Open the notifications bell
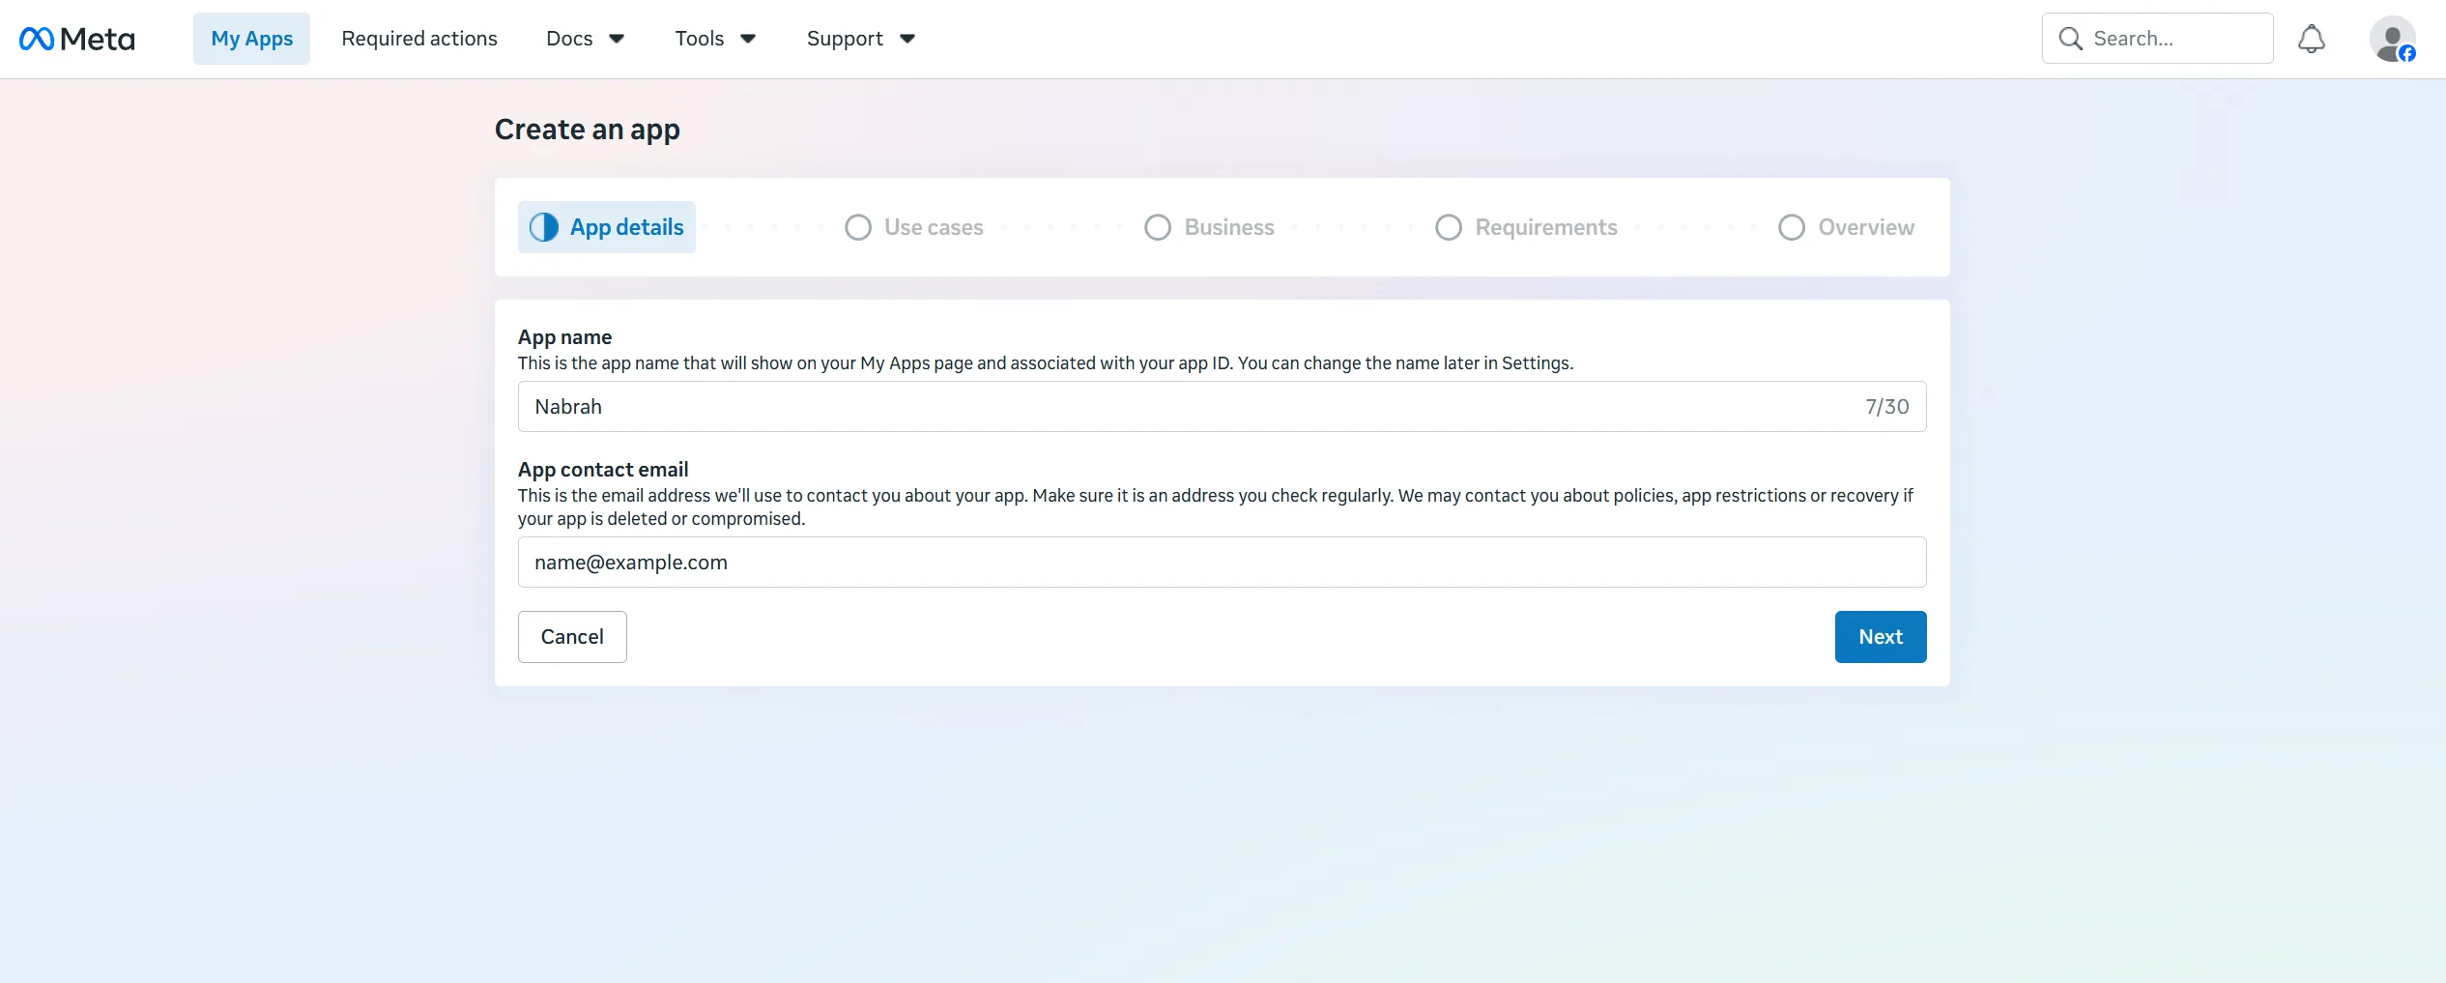Viewport: 2446px width, 983px height. 2311,39
